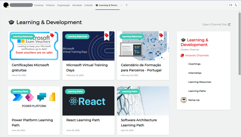Click the Ramp-Up channel avatar image
The width and height of the screenshot is (241, 137).
[184, 100]
